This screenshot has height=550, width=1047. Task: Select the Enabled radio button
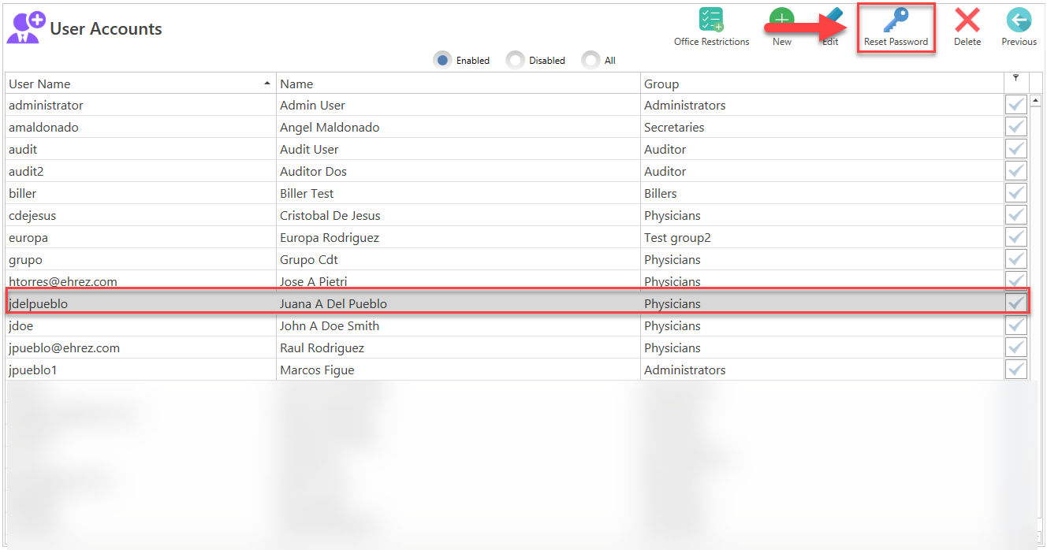(442, 60)
